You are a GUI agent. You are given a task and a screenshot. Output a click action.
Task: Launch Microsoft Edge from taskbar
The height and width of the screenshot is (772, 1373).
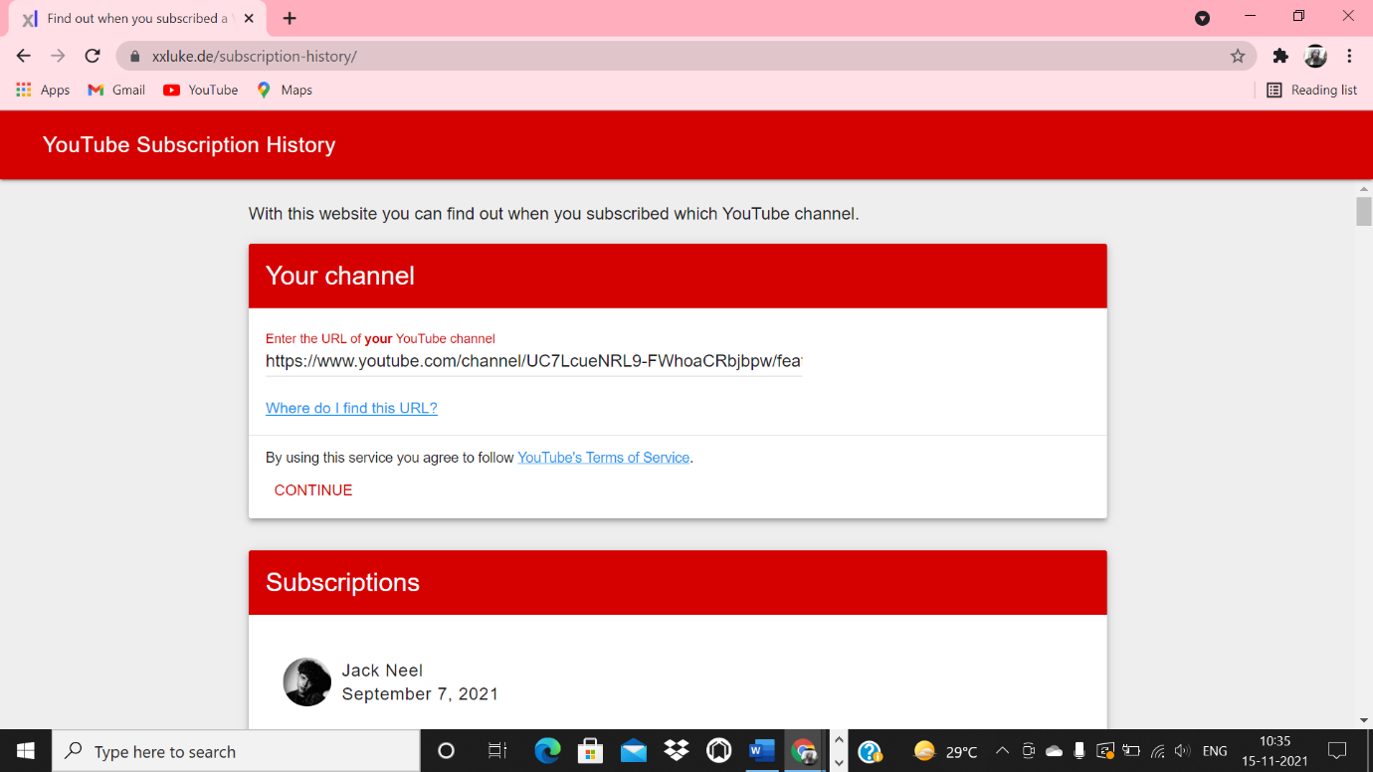click(x=547, y=751)
